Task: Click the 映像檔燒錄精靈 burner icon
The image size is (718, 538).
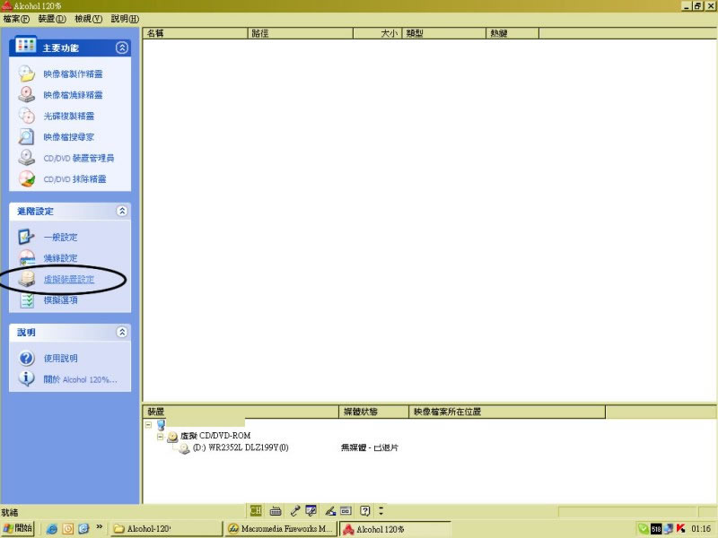Action: click(27, 95)
